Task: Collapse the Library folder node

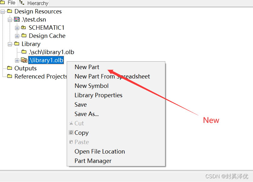Action: pos(10,44)
